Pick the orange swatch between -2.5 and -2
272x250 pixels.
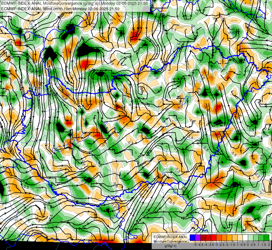pyautogui.click(x=224, y=238)
